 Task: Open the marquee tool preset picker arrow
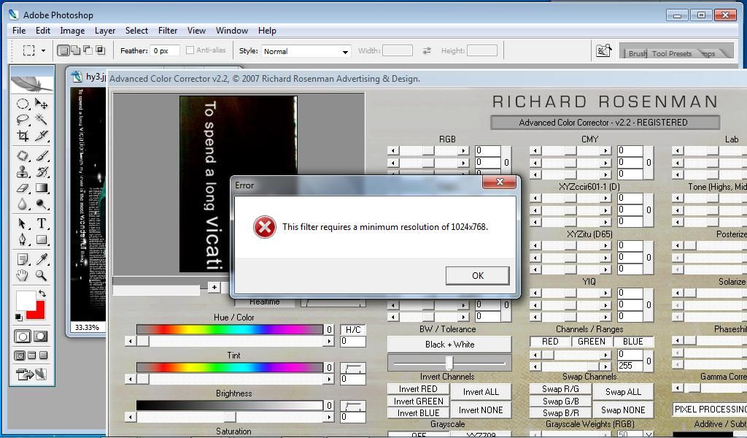point(43,50)
